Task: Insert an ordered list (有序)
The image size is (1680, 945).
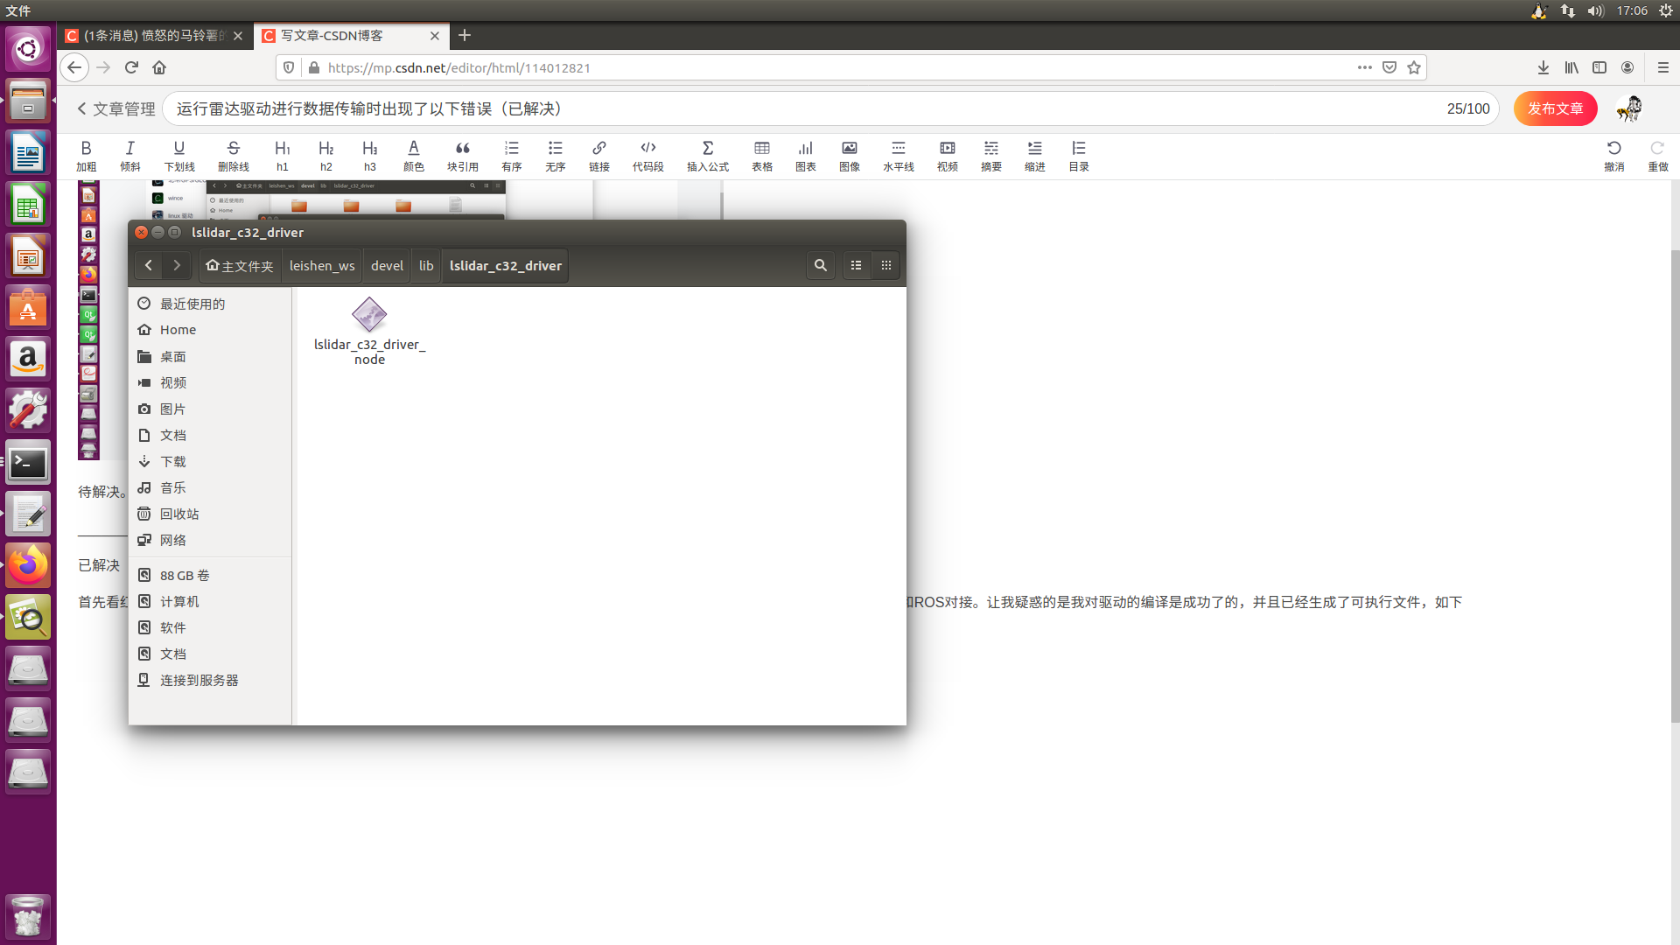Action: coord(511,156)
